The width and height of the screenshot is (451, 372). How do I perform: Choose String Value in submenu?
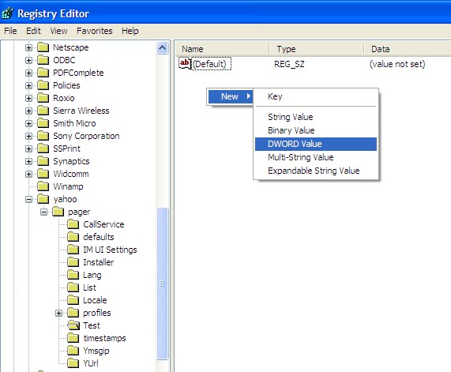click(316, 117)
